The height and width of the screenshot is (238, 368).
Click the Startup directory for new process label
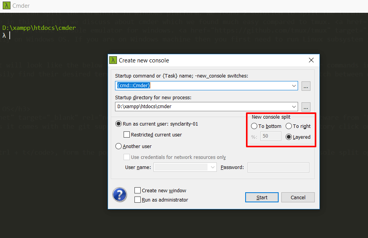[x=153, y=97]
